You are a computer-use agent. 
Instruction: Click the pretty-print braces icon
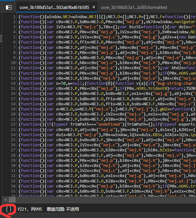pyautogui.click(x=9, y=209)
